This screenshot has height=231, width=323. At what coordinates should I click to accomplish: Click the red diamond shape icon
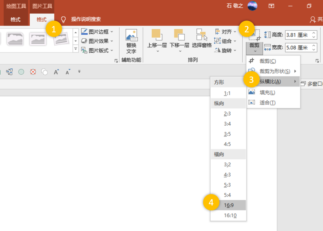33,72
